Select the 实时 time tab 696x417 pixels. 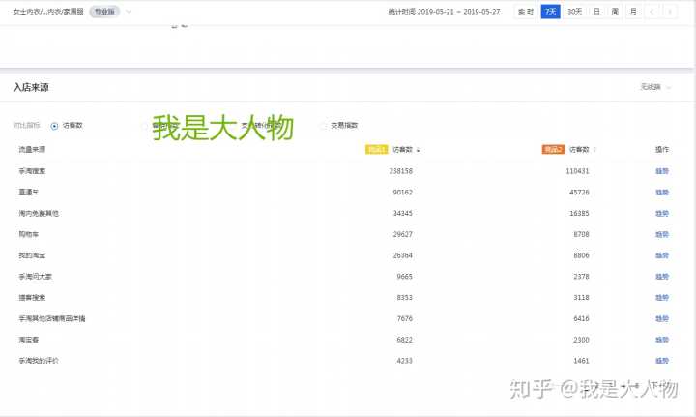(x=526, y=12)
